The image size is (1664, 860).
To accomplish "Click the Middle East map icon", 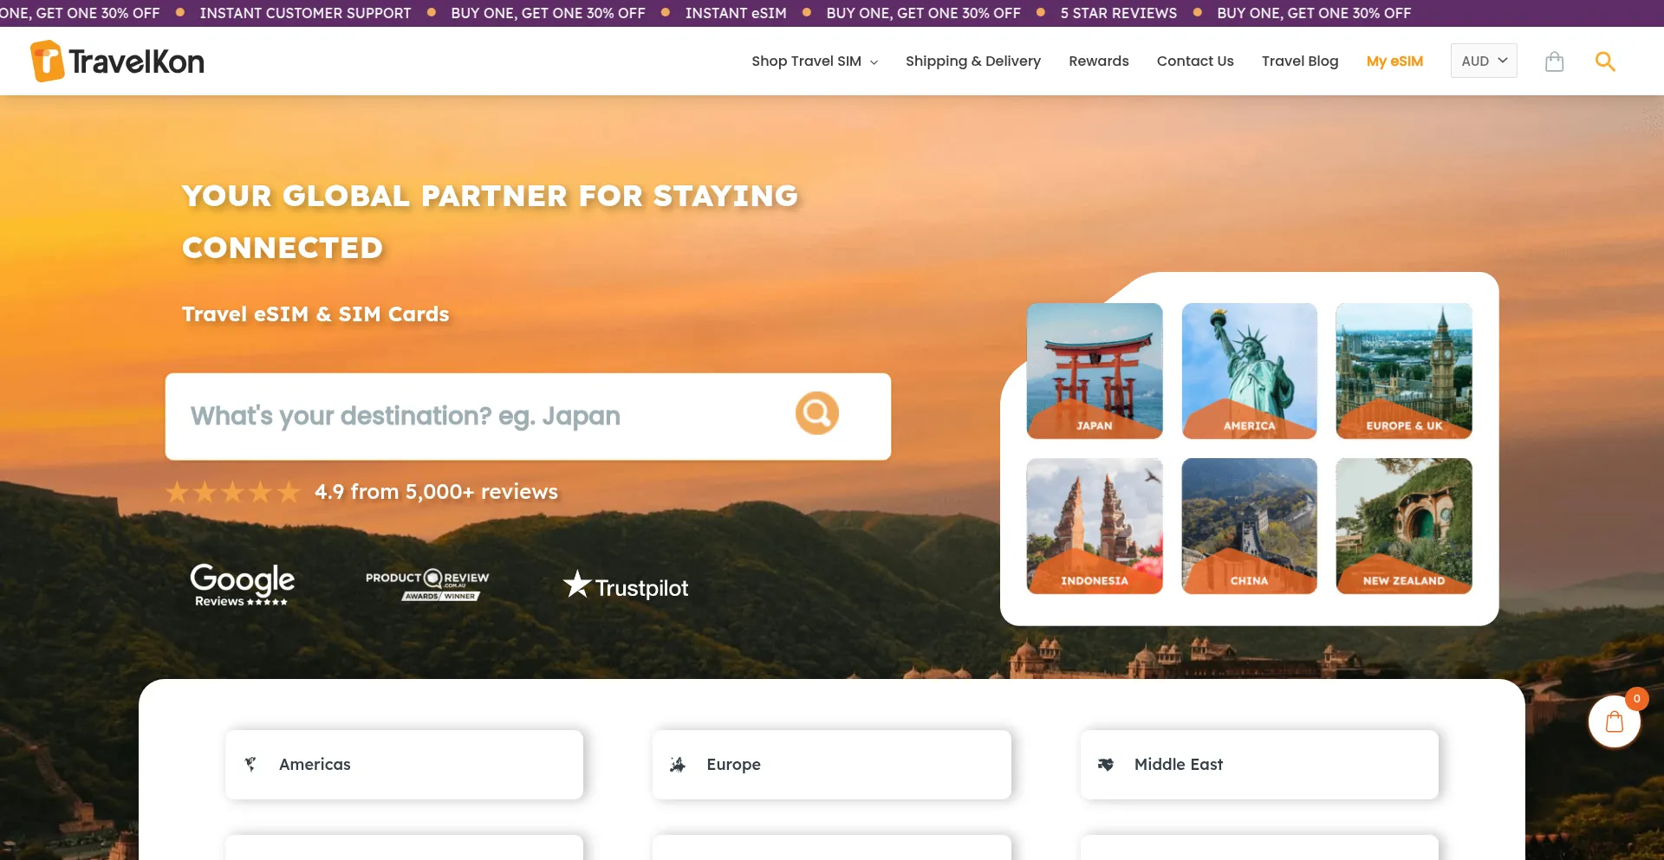I will (1106, 764).
